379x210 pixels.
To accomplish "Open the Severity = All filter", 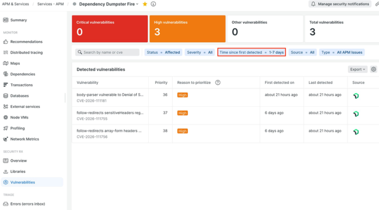I will pyautogui.click(x=200, y=52).
